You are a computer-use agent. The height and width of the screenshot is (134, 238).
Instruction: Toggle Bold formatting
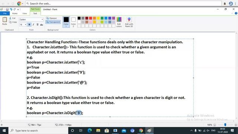click(29, 25)
